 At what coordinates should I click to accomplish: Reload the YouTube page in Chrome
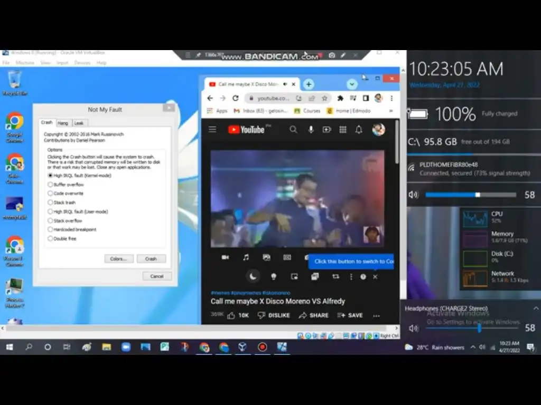236,98
